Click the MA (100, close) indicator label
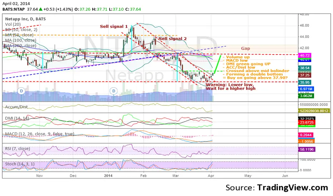 point(20,40)
